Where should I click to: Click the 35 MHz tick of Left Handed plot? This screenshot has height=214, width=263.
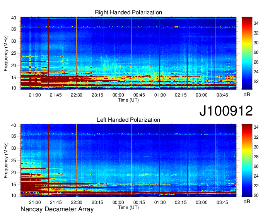tap(14, 136)
